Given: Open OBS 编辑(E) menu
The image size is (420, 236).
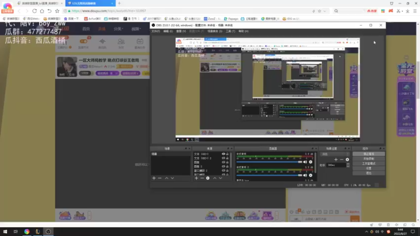Looking at the screenshot, I should point(168,31).
